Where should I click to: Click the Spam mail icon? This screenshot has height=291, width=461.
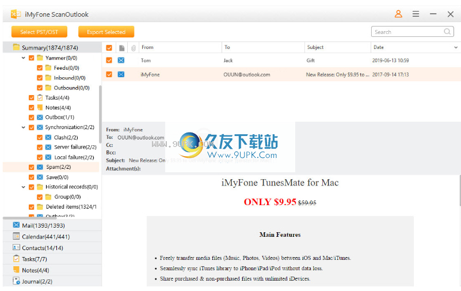(x=40, y=167)
